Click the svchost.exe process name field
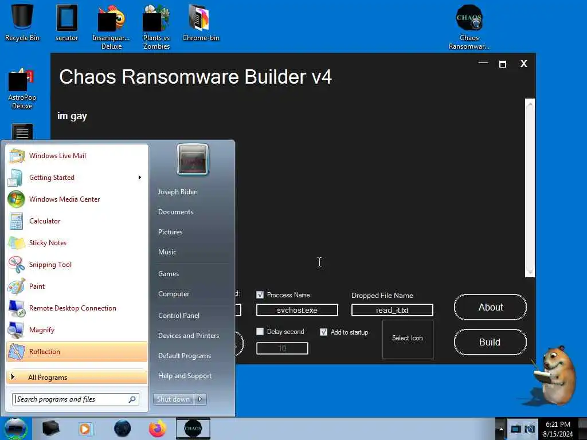The width and height of the screenshot is (587, 440). [x=297, y=310]
